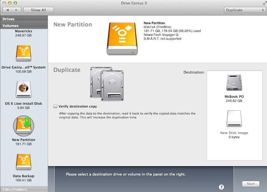Open the Duplicate dropdown menu
The height and width of the screenshot is (192, 267).
tap(242, 10)
